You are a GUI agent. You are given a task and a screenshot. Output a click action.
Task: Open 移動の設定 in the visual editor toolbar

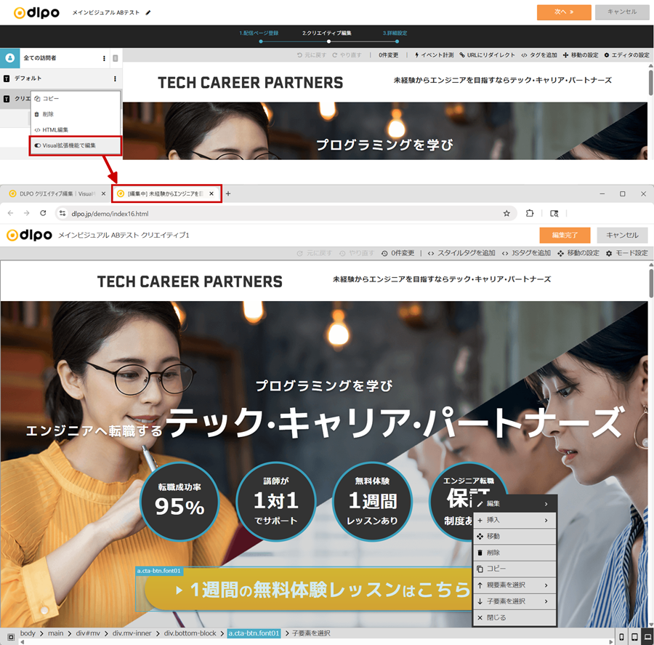click(x=578, y=253)
